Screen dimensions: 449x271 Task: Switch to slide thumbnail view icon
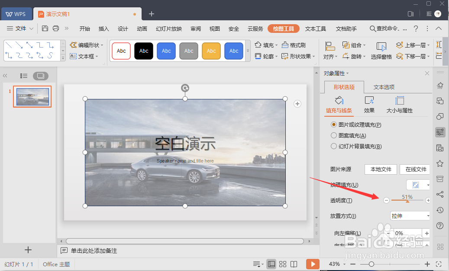pyautogui.click(x=41, y=76)
